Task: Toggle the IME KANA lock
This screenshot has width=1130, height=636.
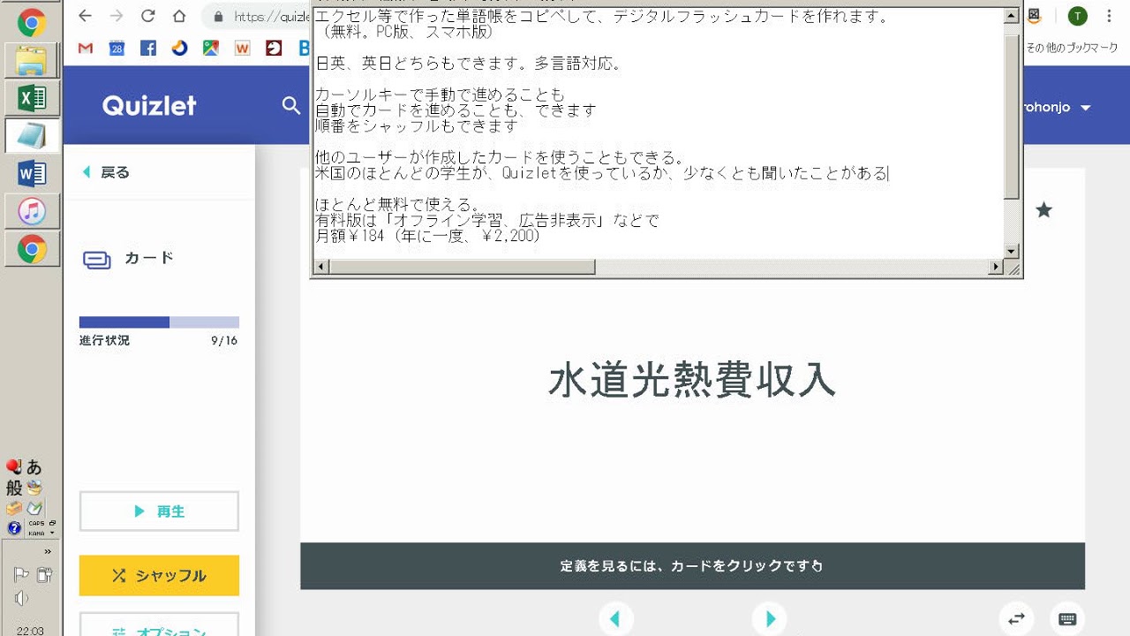Action: (36, 534)
